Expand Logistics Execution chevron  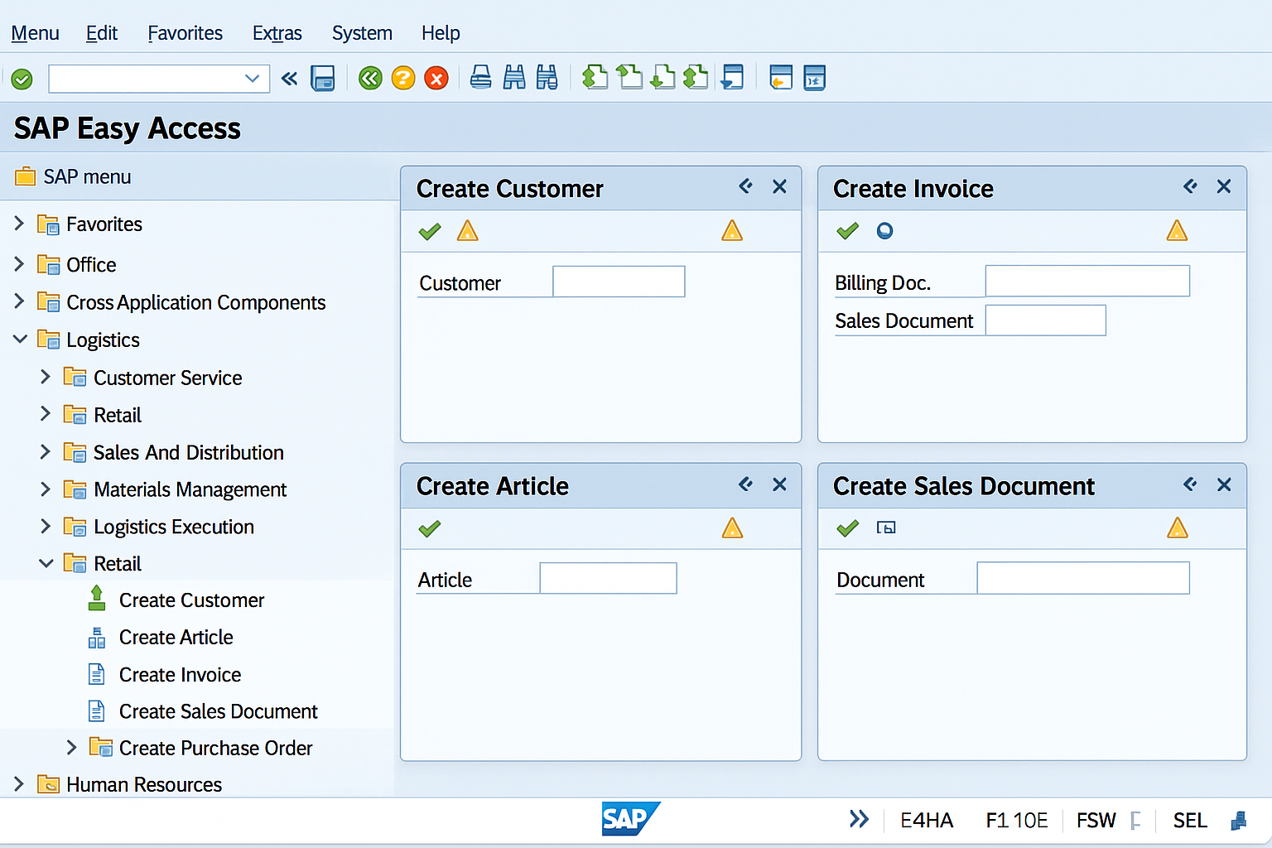[x=46, y=526]
